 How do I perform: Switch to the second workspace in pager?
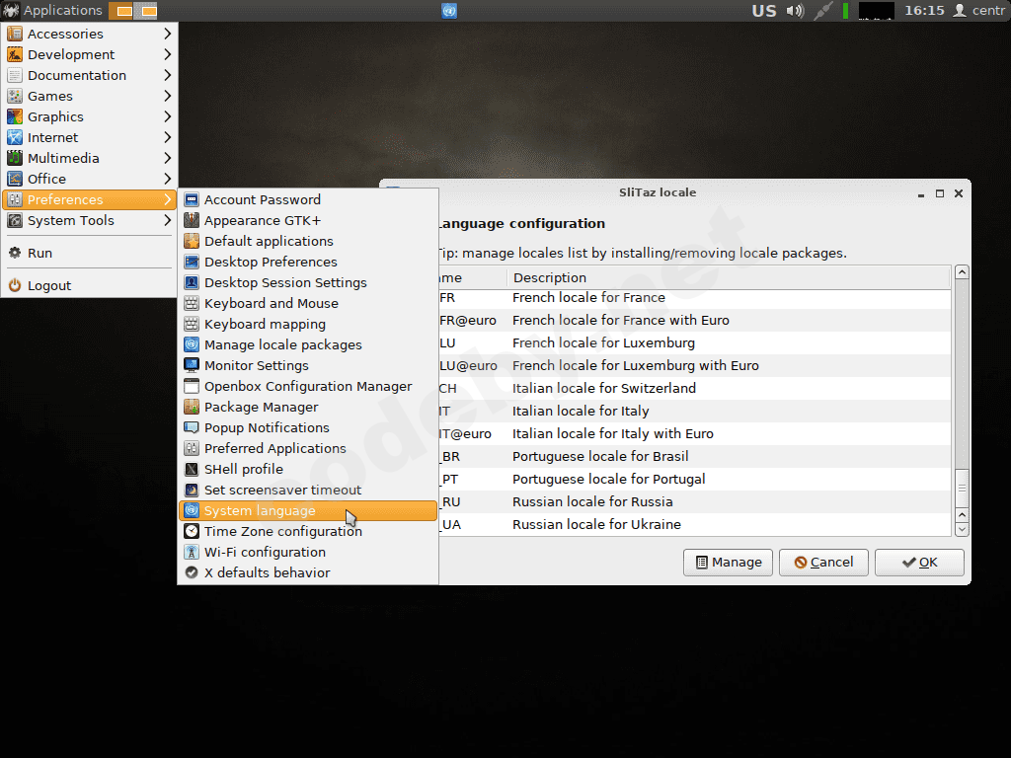click(146, 10)
